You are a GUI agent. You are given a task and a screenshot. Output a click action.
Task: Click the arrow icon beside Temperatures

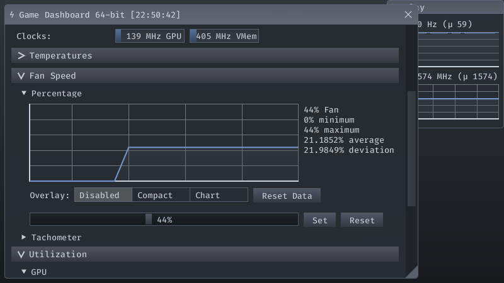click(21, 56)
